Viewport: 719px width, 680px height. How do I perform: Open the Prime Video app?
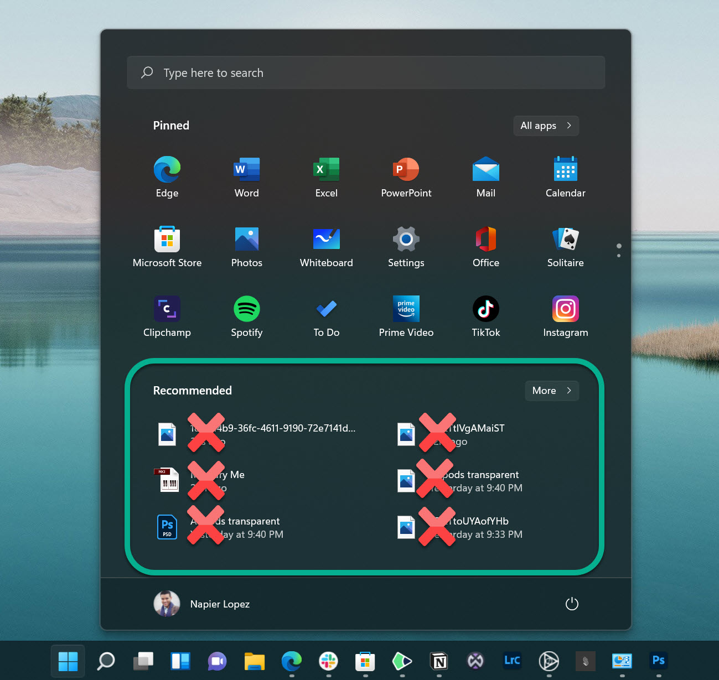tap(406, 316)
